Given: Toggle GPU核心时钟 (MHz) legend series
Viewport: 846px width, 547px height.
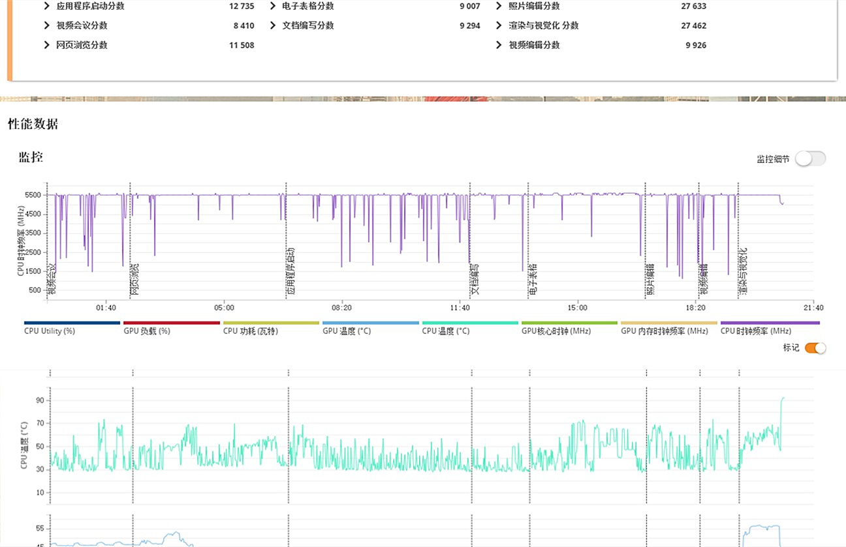Looking at the screenshot, I should pyautogui.click(x=556, y=331).
